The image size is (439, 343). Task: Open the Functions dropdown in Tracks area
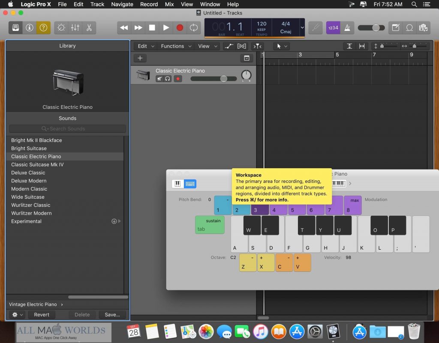point(176,46)
